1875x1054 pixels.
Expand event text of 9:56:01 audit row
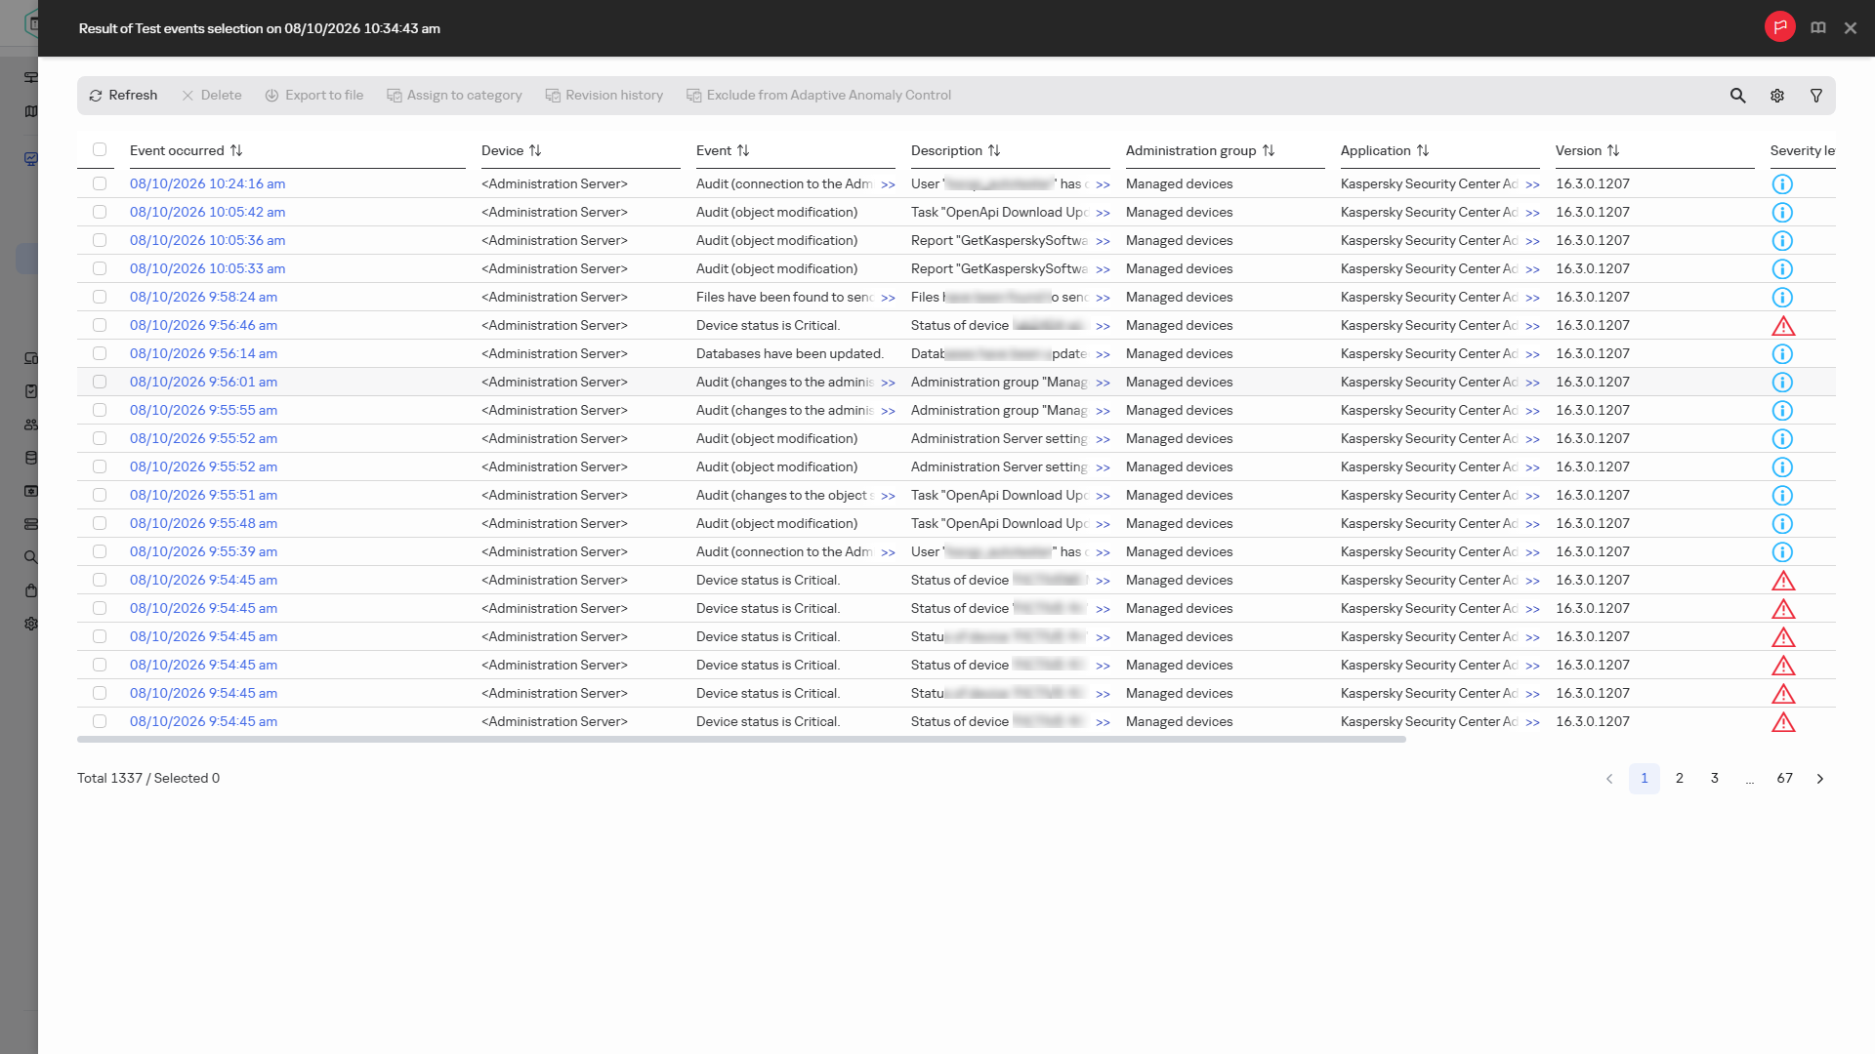888,383
